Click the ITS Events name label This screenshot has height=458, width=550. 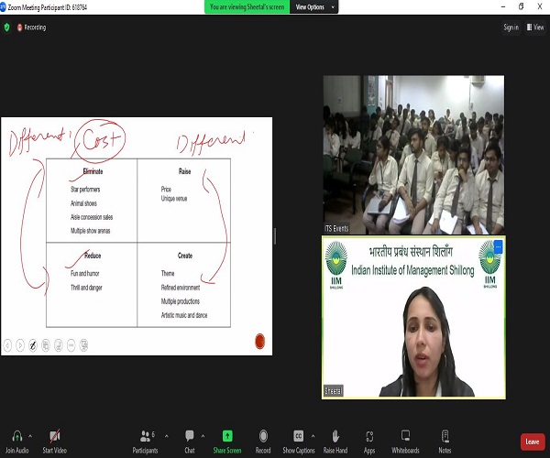point(336,228)
